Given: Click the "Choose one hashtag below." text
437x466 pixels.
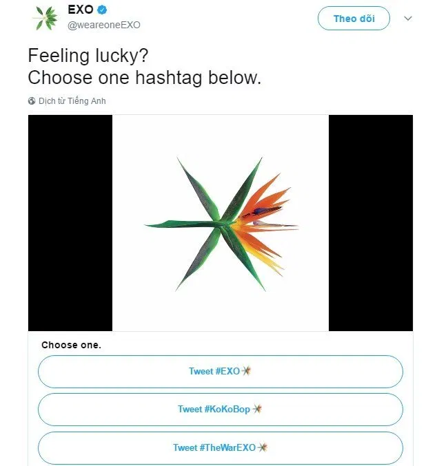Looking at the screenshot, I should pos(145,78).
